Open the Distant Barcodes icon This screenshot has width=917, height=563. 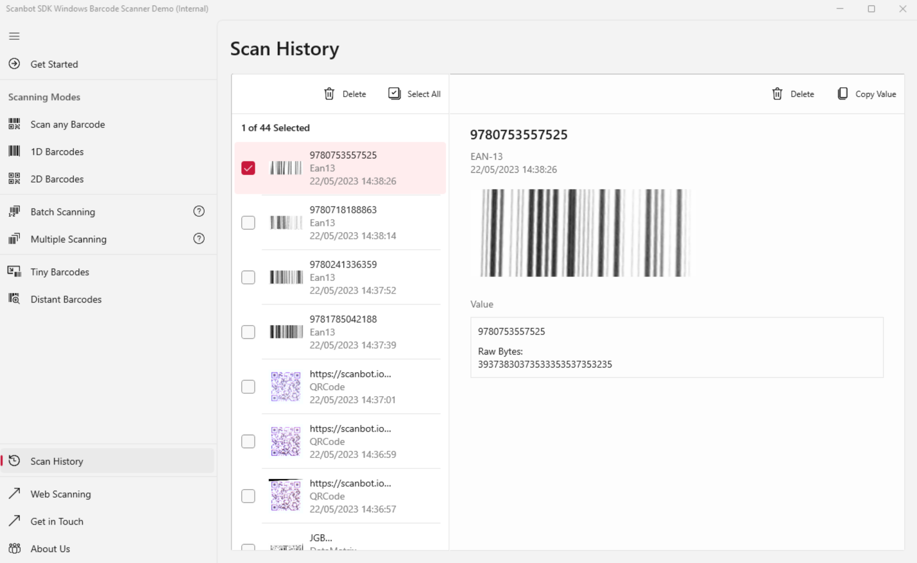point(14,299)
